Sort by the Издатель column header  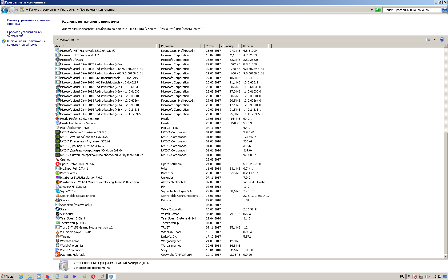(180, 46)
